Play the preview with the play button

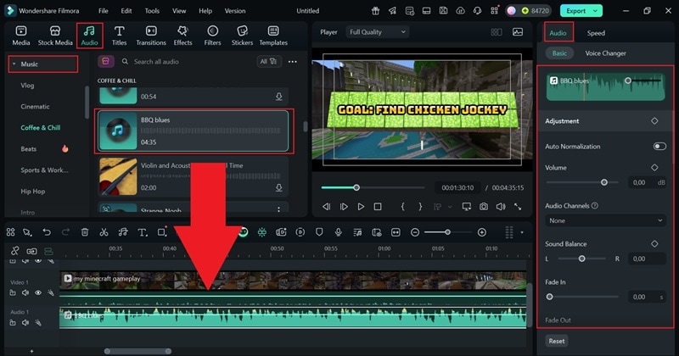tap(361, 207)
